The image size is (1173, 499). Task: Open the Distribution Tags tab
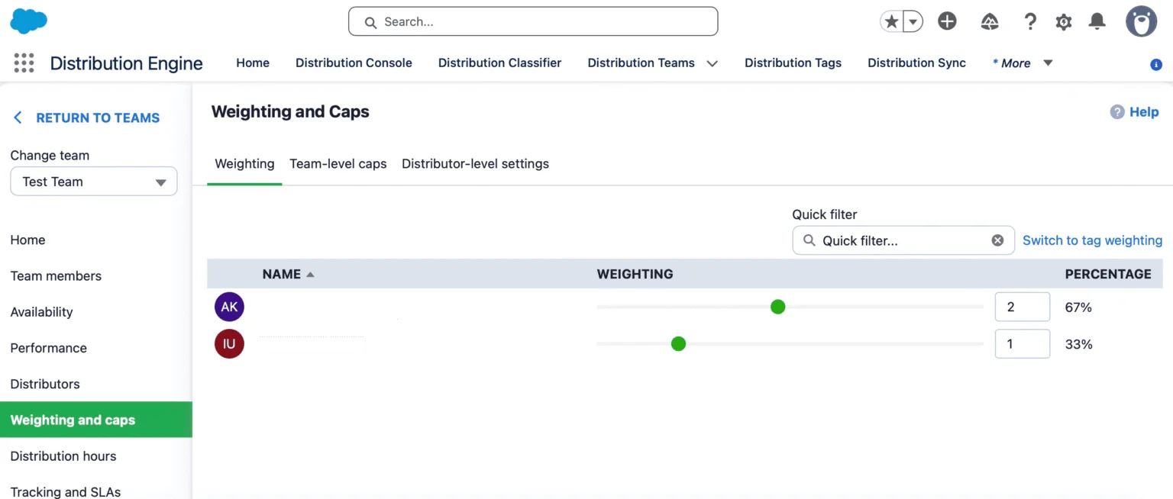pyautogui.click(x=793, y=63)
